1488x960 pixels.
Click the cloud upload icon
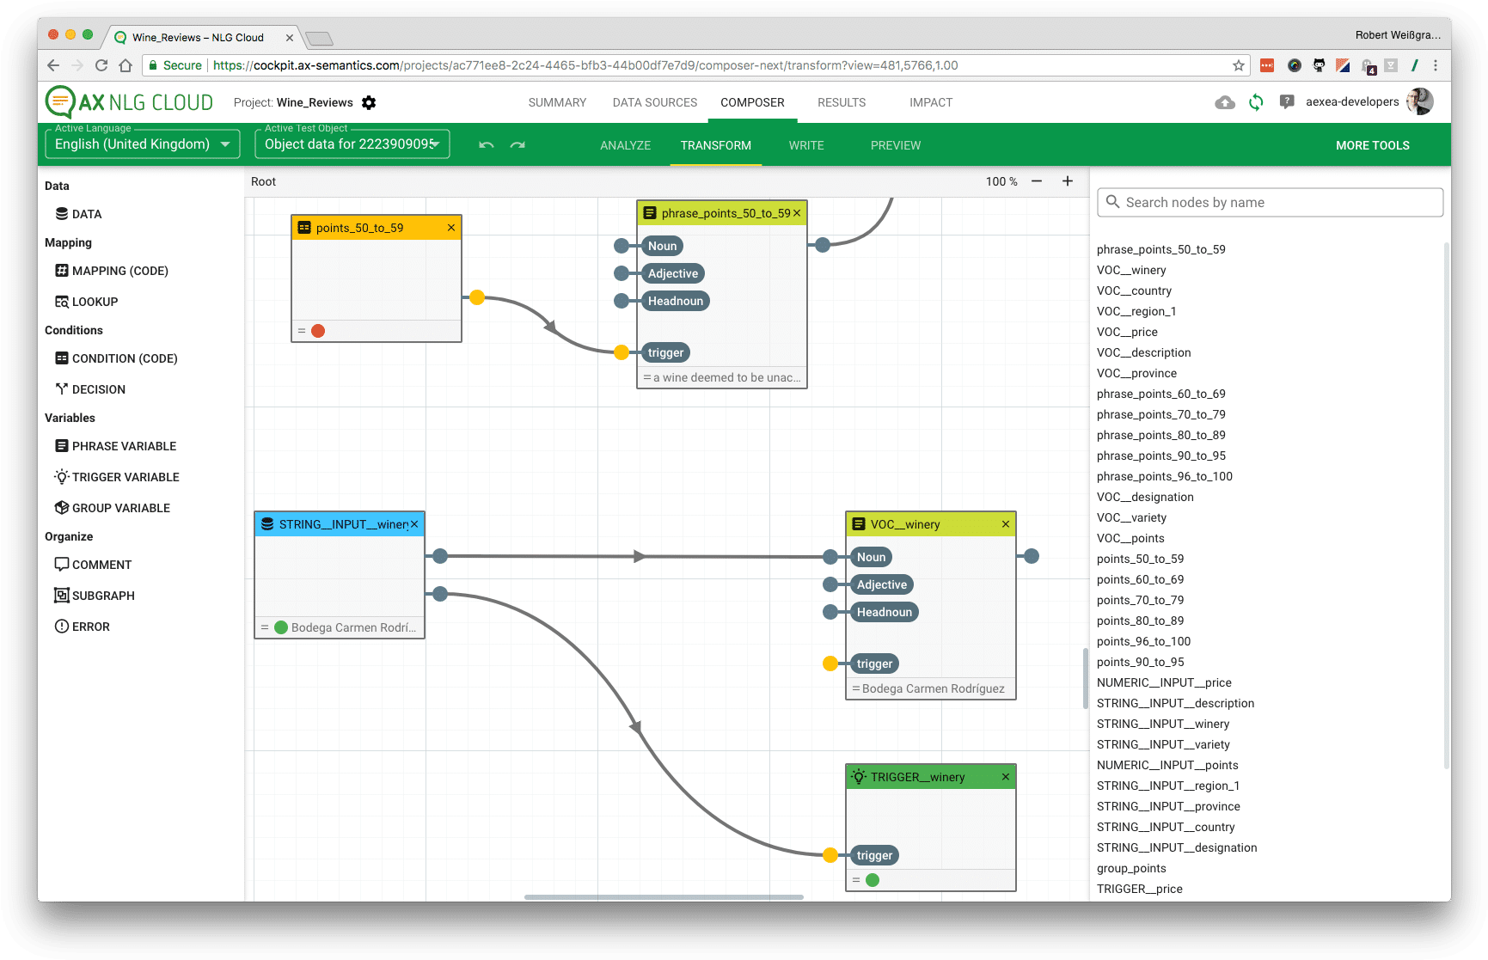tap(1225, 102)
